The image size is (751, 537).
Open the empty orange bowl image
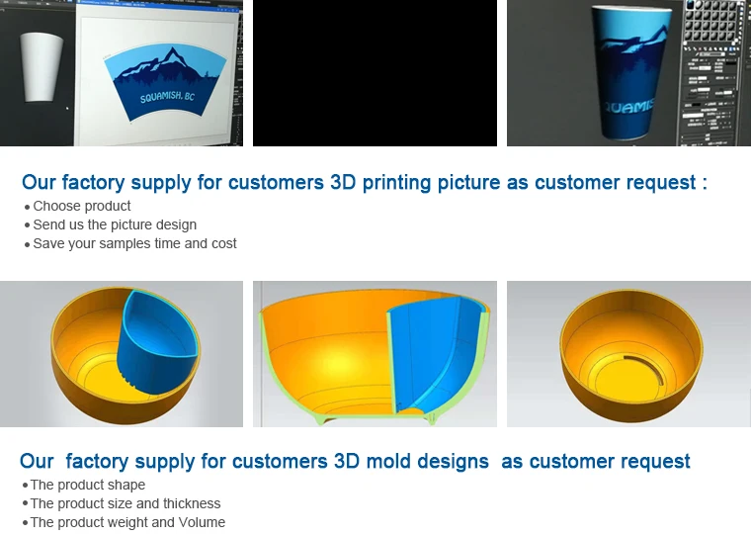tap(628, 354)
